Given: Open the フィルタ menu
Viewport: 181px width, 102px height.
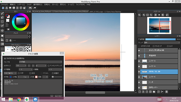Looking at the screenshot, I should [29, 5].
